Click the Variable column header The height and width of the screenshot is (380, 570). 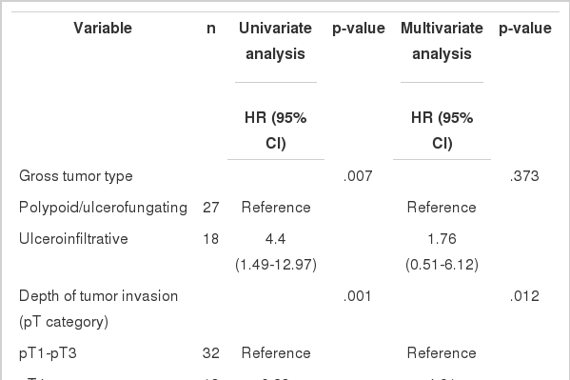(103, 28)
